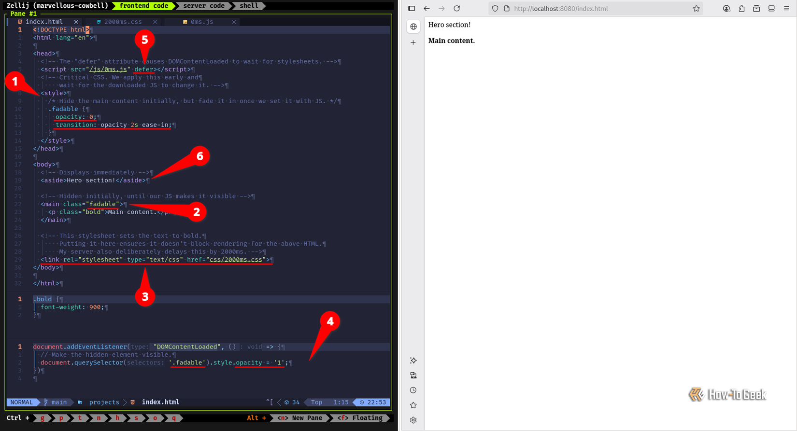Open the tracking protection shield icon
The height and width of the screenshot is (431, 797).
click(495, 8)
